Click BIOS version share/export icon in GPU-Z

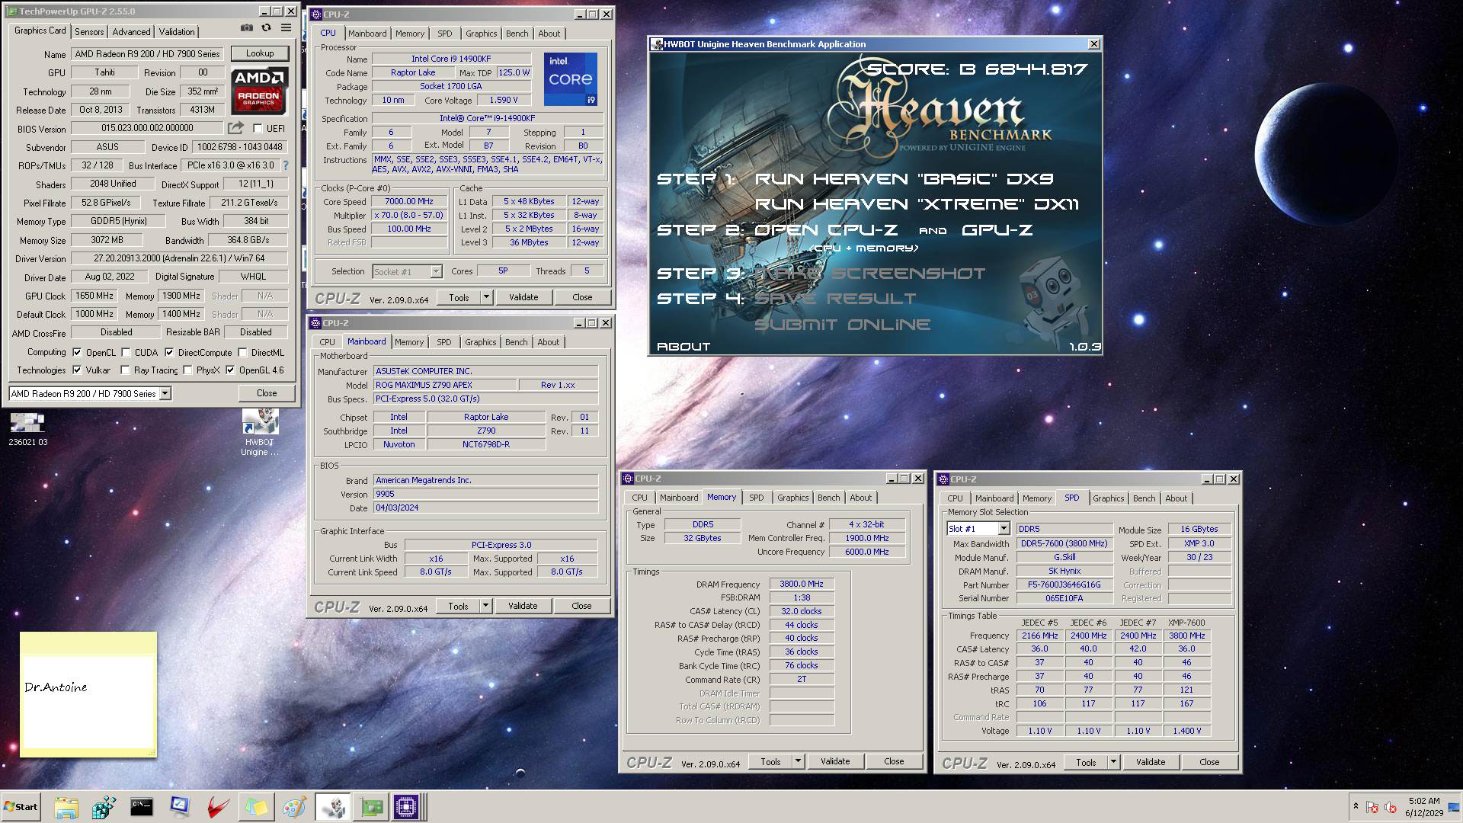pos(236,128)
